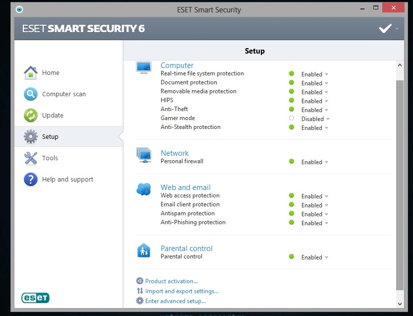Open the Tools section
The width and height of the screenshot is (413, 316).
tap(50, 158)
